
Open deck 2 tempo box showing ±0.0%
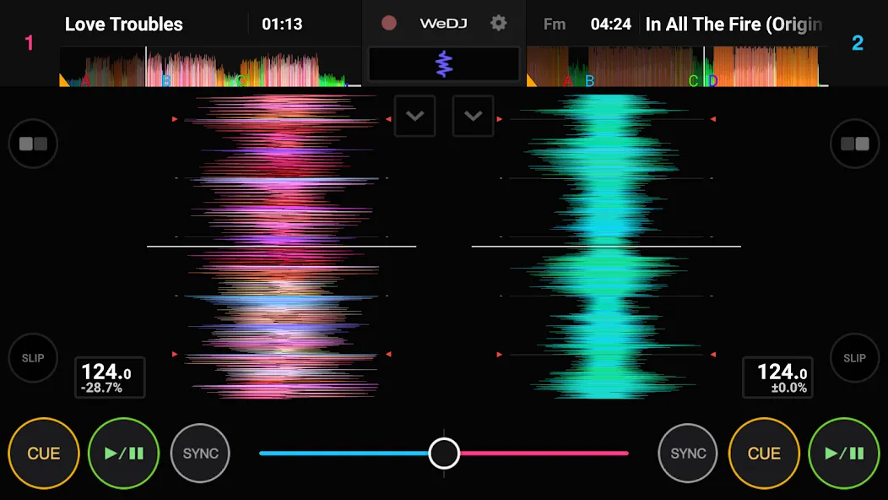(777, 378)
